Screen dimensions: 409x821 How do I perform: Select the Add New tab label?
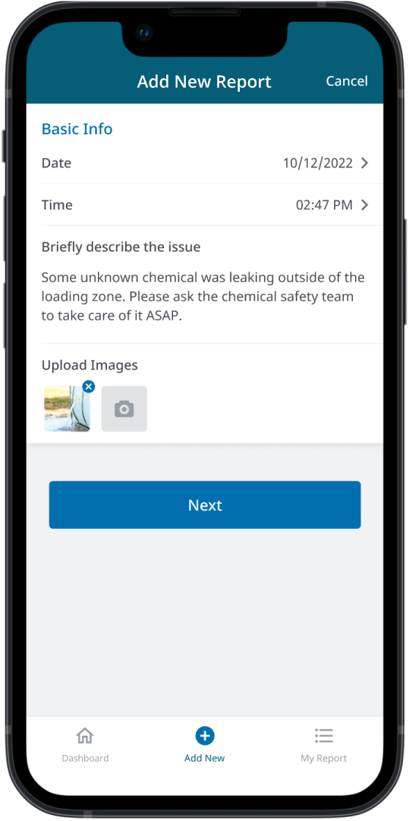coord(205,758)
